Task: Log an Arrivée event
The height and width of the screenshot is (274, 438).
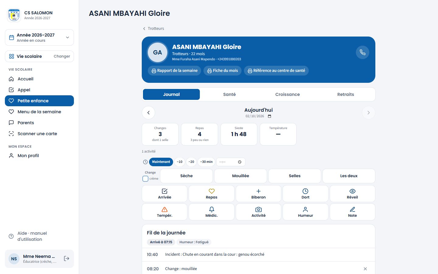Action: (165, 194)
